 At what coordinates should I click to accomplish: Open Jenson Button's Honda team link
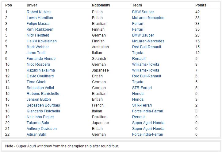138,99
